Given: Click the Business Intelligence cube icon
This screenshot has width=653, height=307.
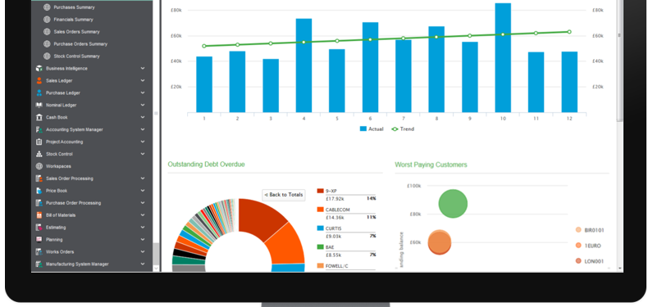Looking at the screenshot, I should pyautogui.click(x=39, y=68).
